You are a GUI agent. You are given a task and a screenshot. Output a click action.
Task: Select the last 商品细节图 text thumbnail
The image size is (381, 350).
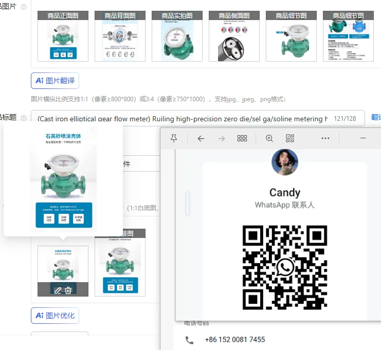[x=349, y=36]
